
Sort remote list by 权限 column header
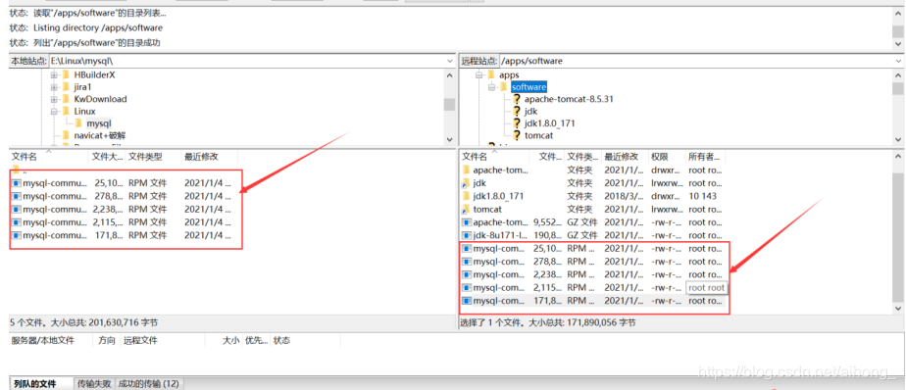click(x=667, y=156)
